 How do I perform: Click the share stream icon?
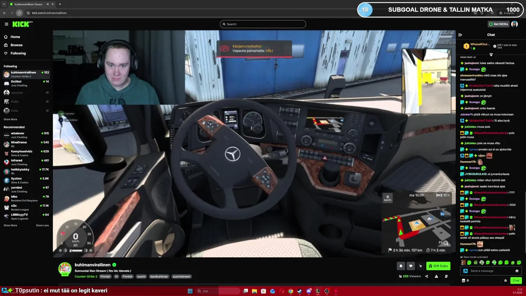pyautogui.click(x=427, y=276)
